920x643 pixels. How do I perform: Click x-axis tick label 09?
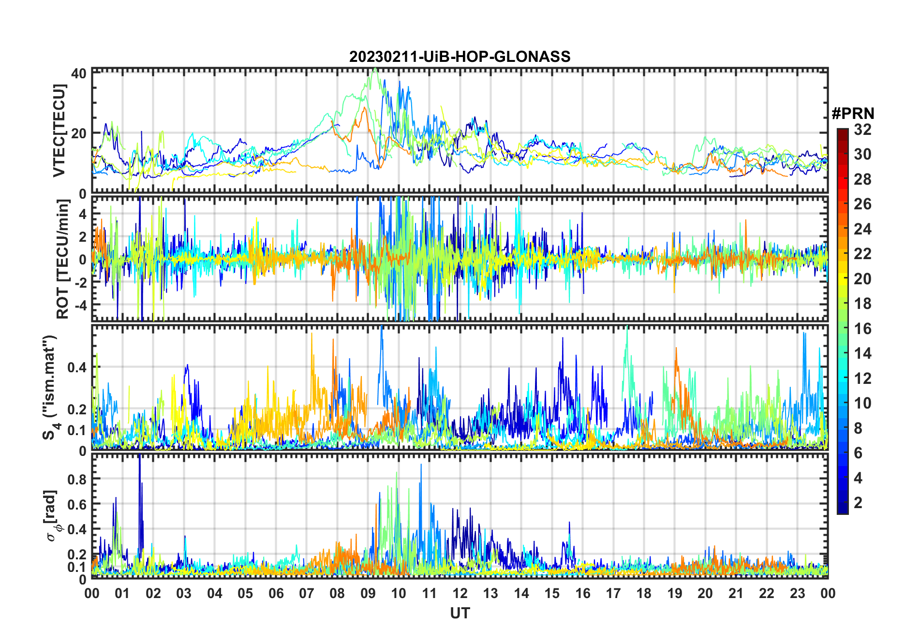pyautogui.click(x=368, y=593)
